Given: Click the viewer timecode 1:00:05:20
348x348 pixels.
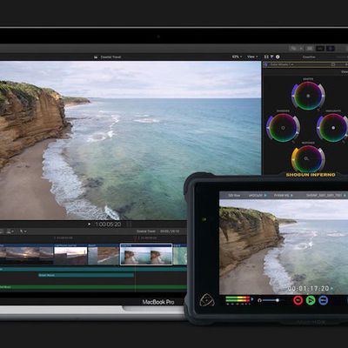Looking at the screenshot, I should pyautogui.click(x=108, y=224).
